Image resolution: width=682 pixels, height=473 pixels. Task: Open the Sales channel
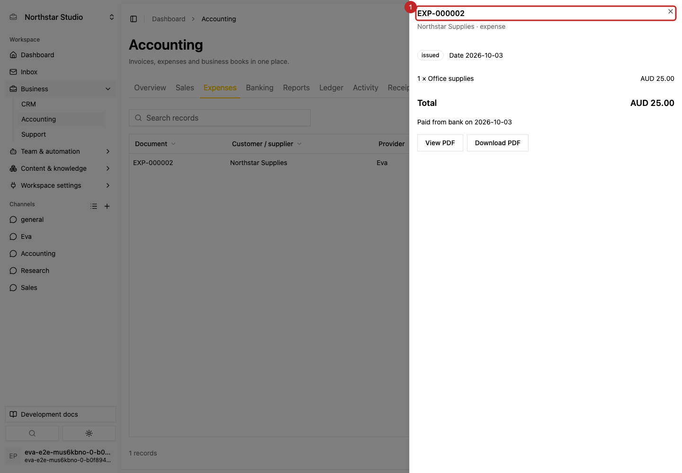click(61, 288)
